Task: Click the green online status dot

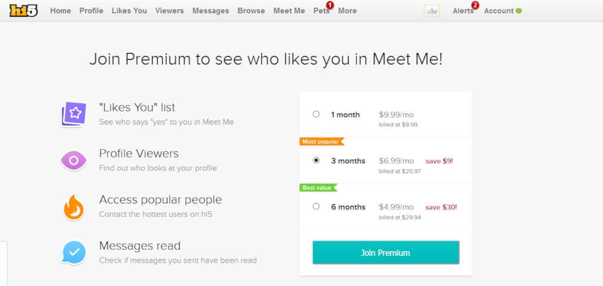Action: [519, 11]
